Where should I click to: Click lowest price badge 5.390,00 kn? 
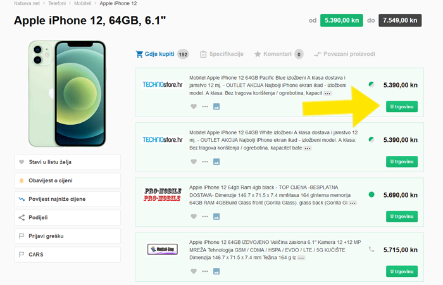(x=342, y=20)
